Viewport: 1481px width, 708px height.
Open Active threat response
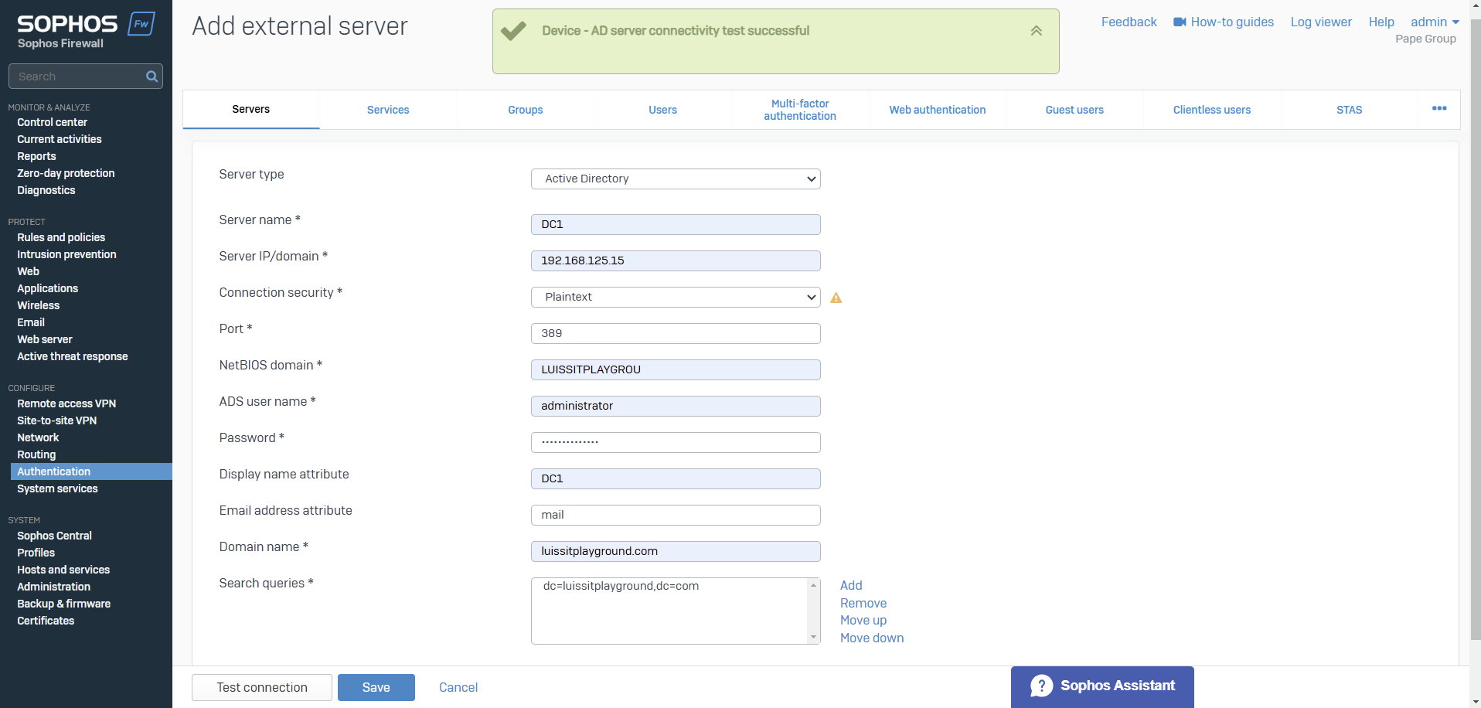coord(73,356)
